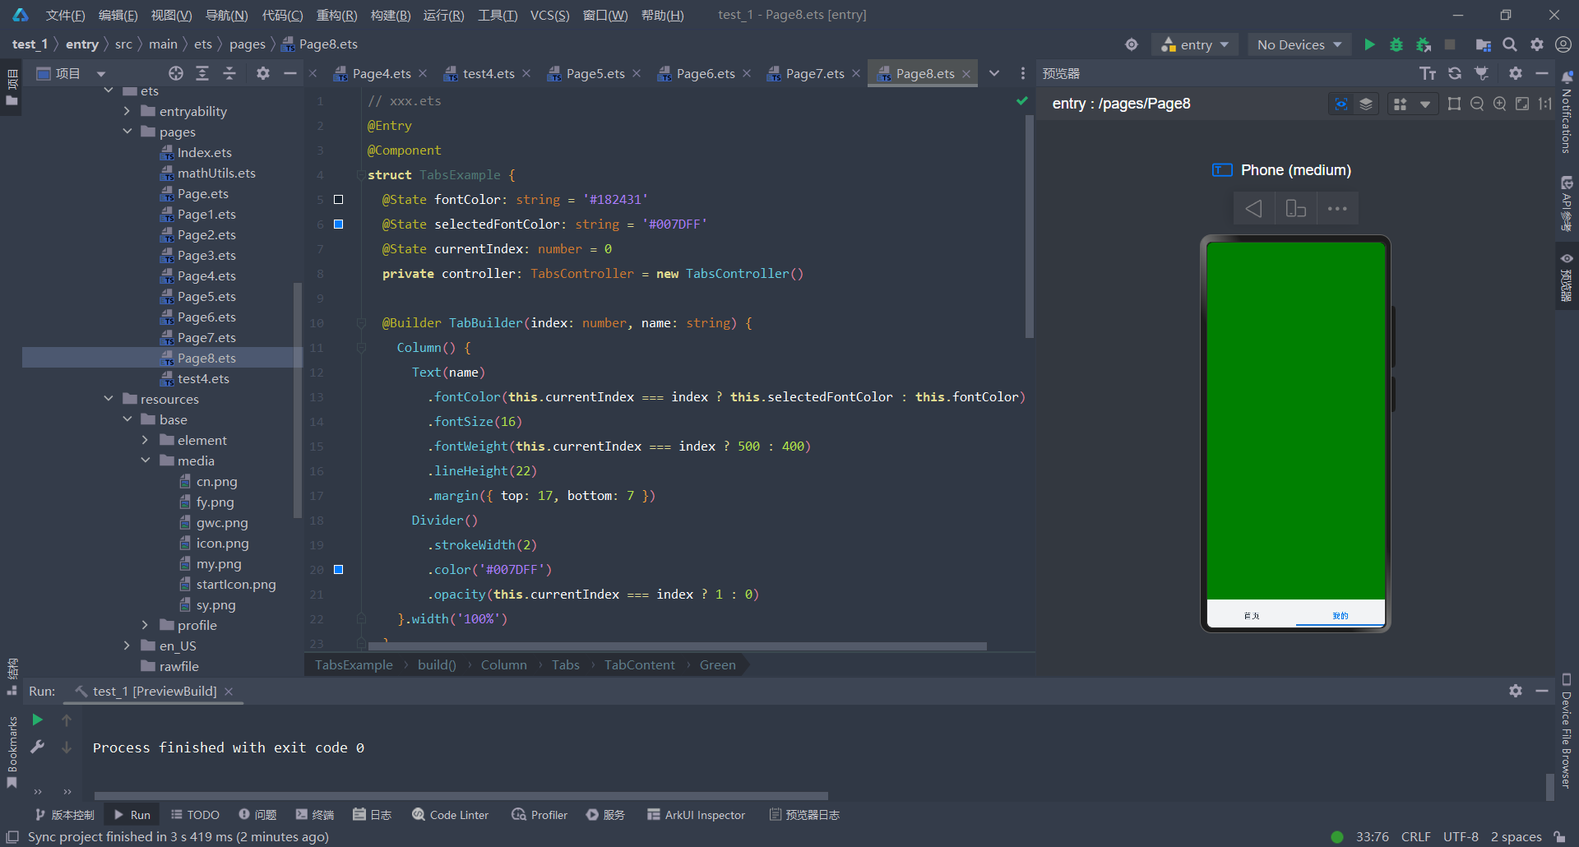The width and height of the screenshot is (1579, 847).
Task: Expand the entryability folder
Action: 127,111
